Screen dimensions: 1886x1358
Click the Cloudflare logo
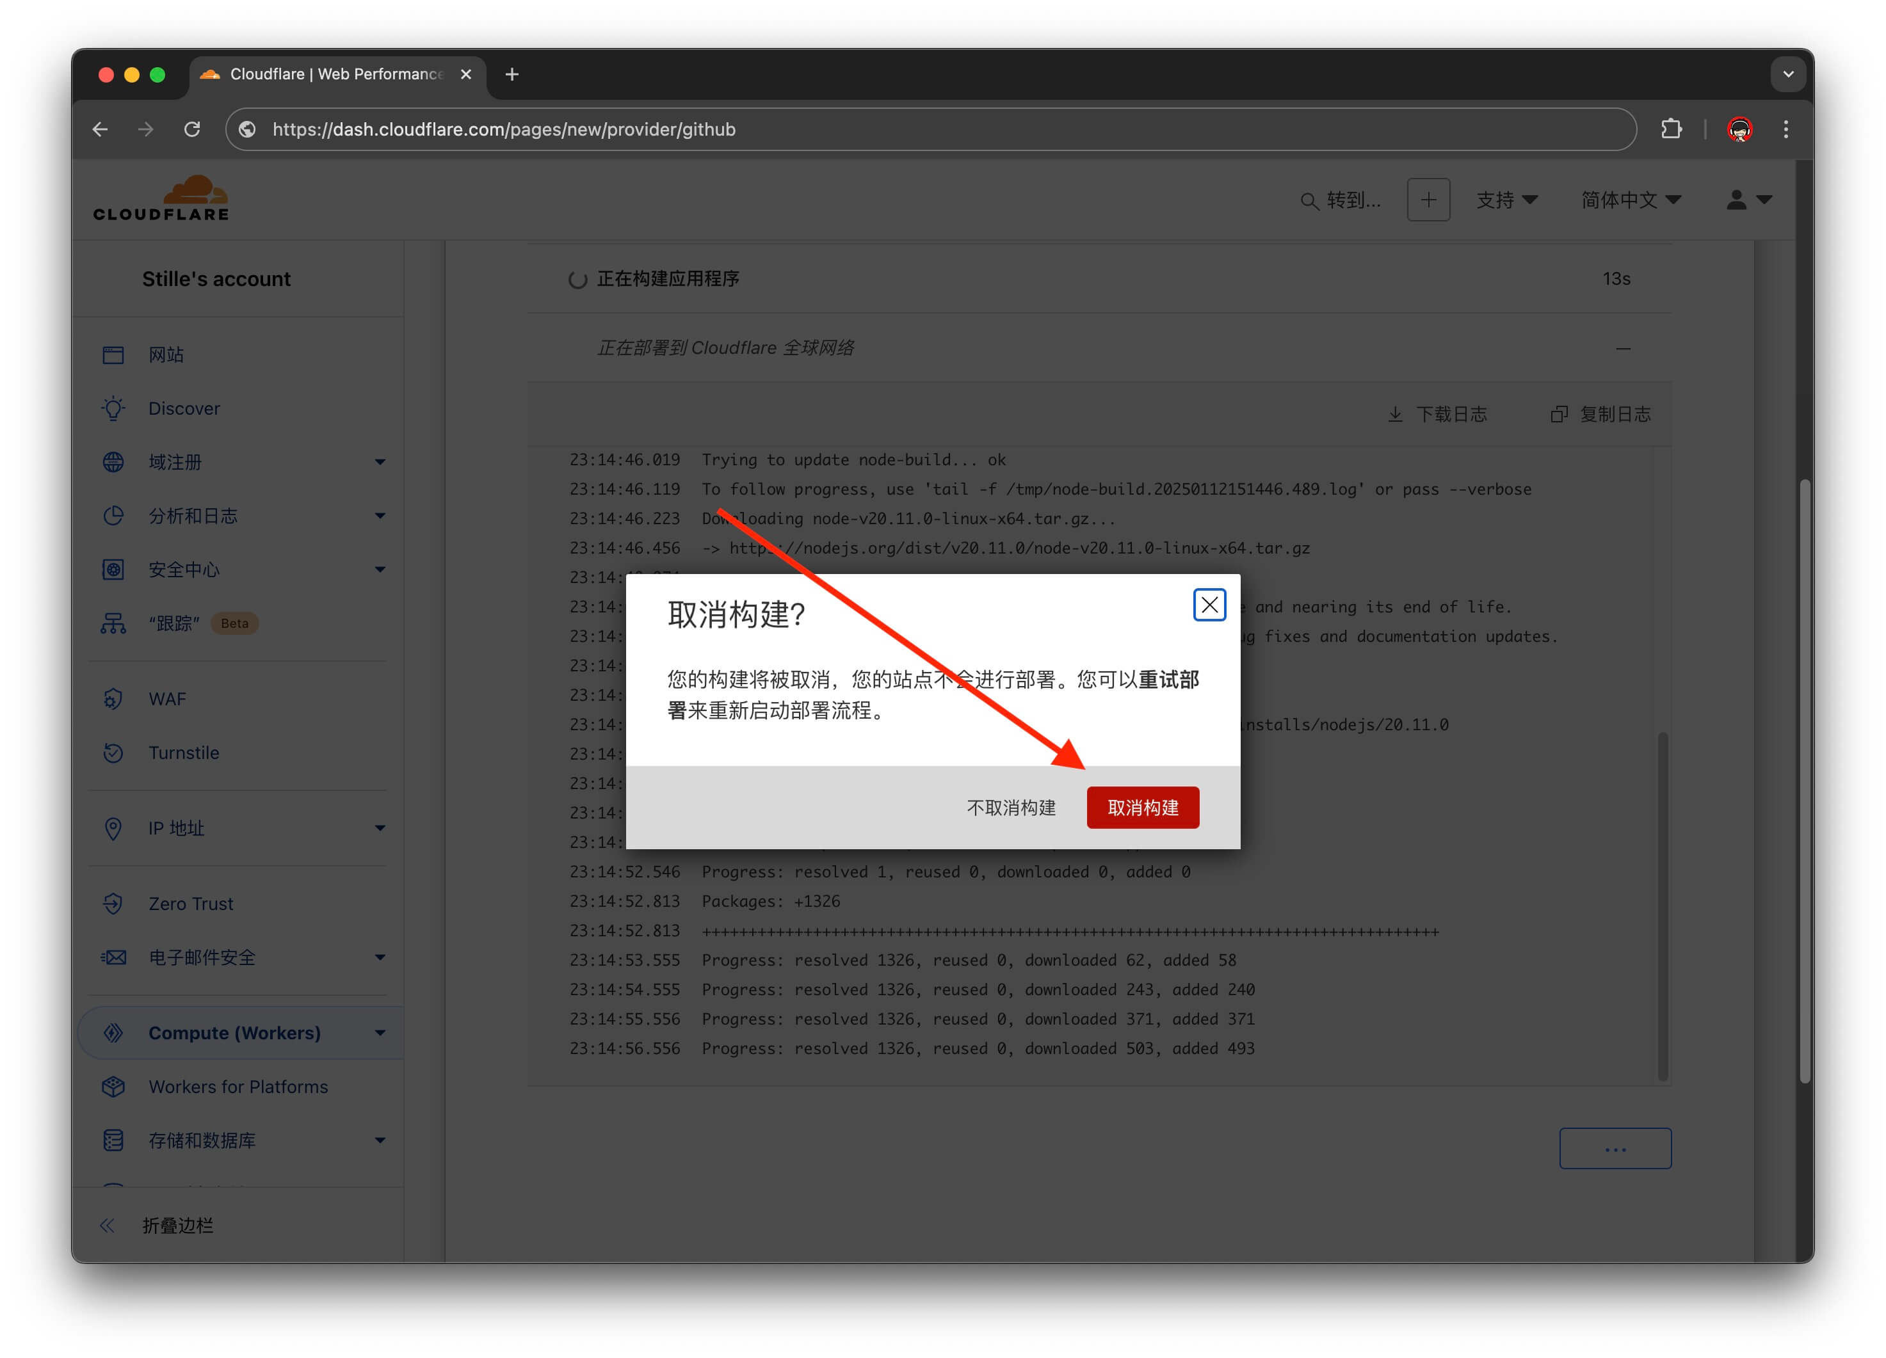pyautogui.click(x=161, y=198)
